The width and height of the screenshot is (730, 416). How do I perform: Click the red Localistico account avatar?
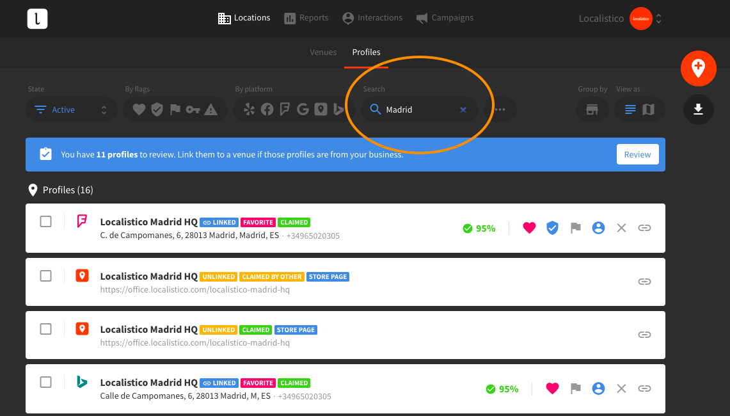click(x=640, y=19)
